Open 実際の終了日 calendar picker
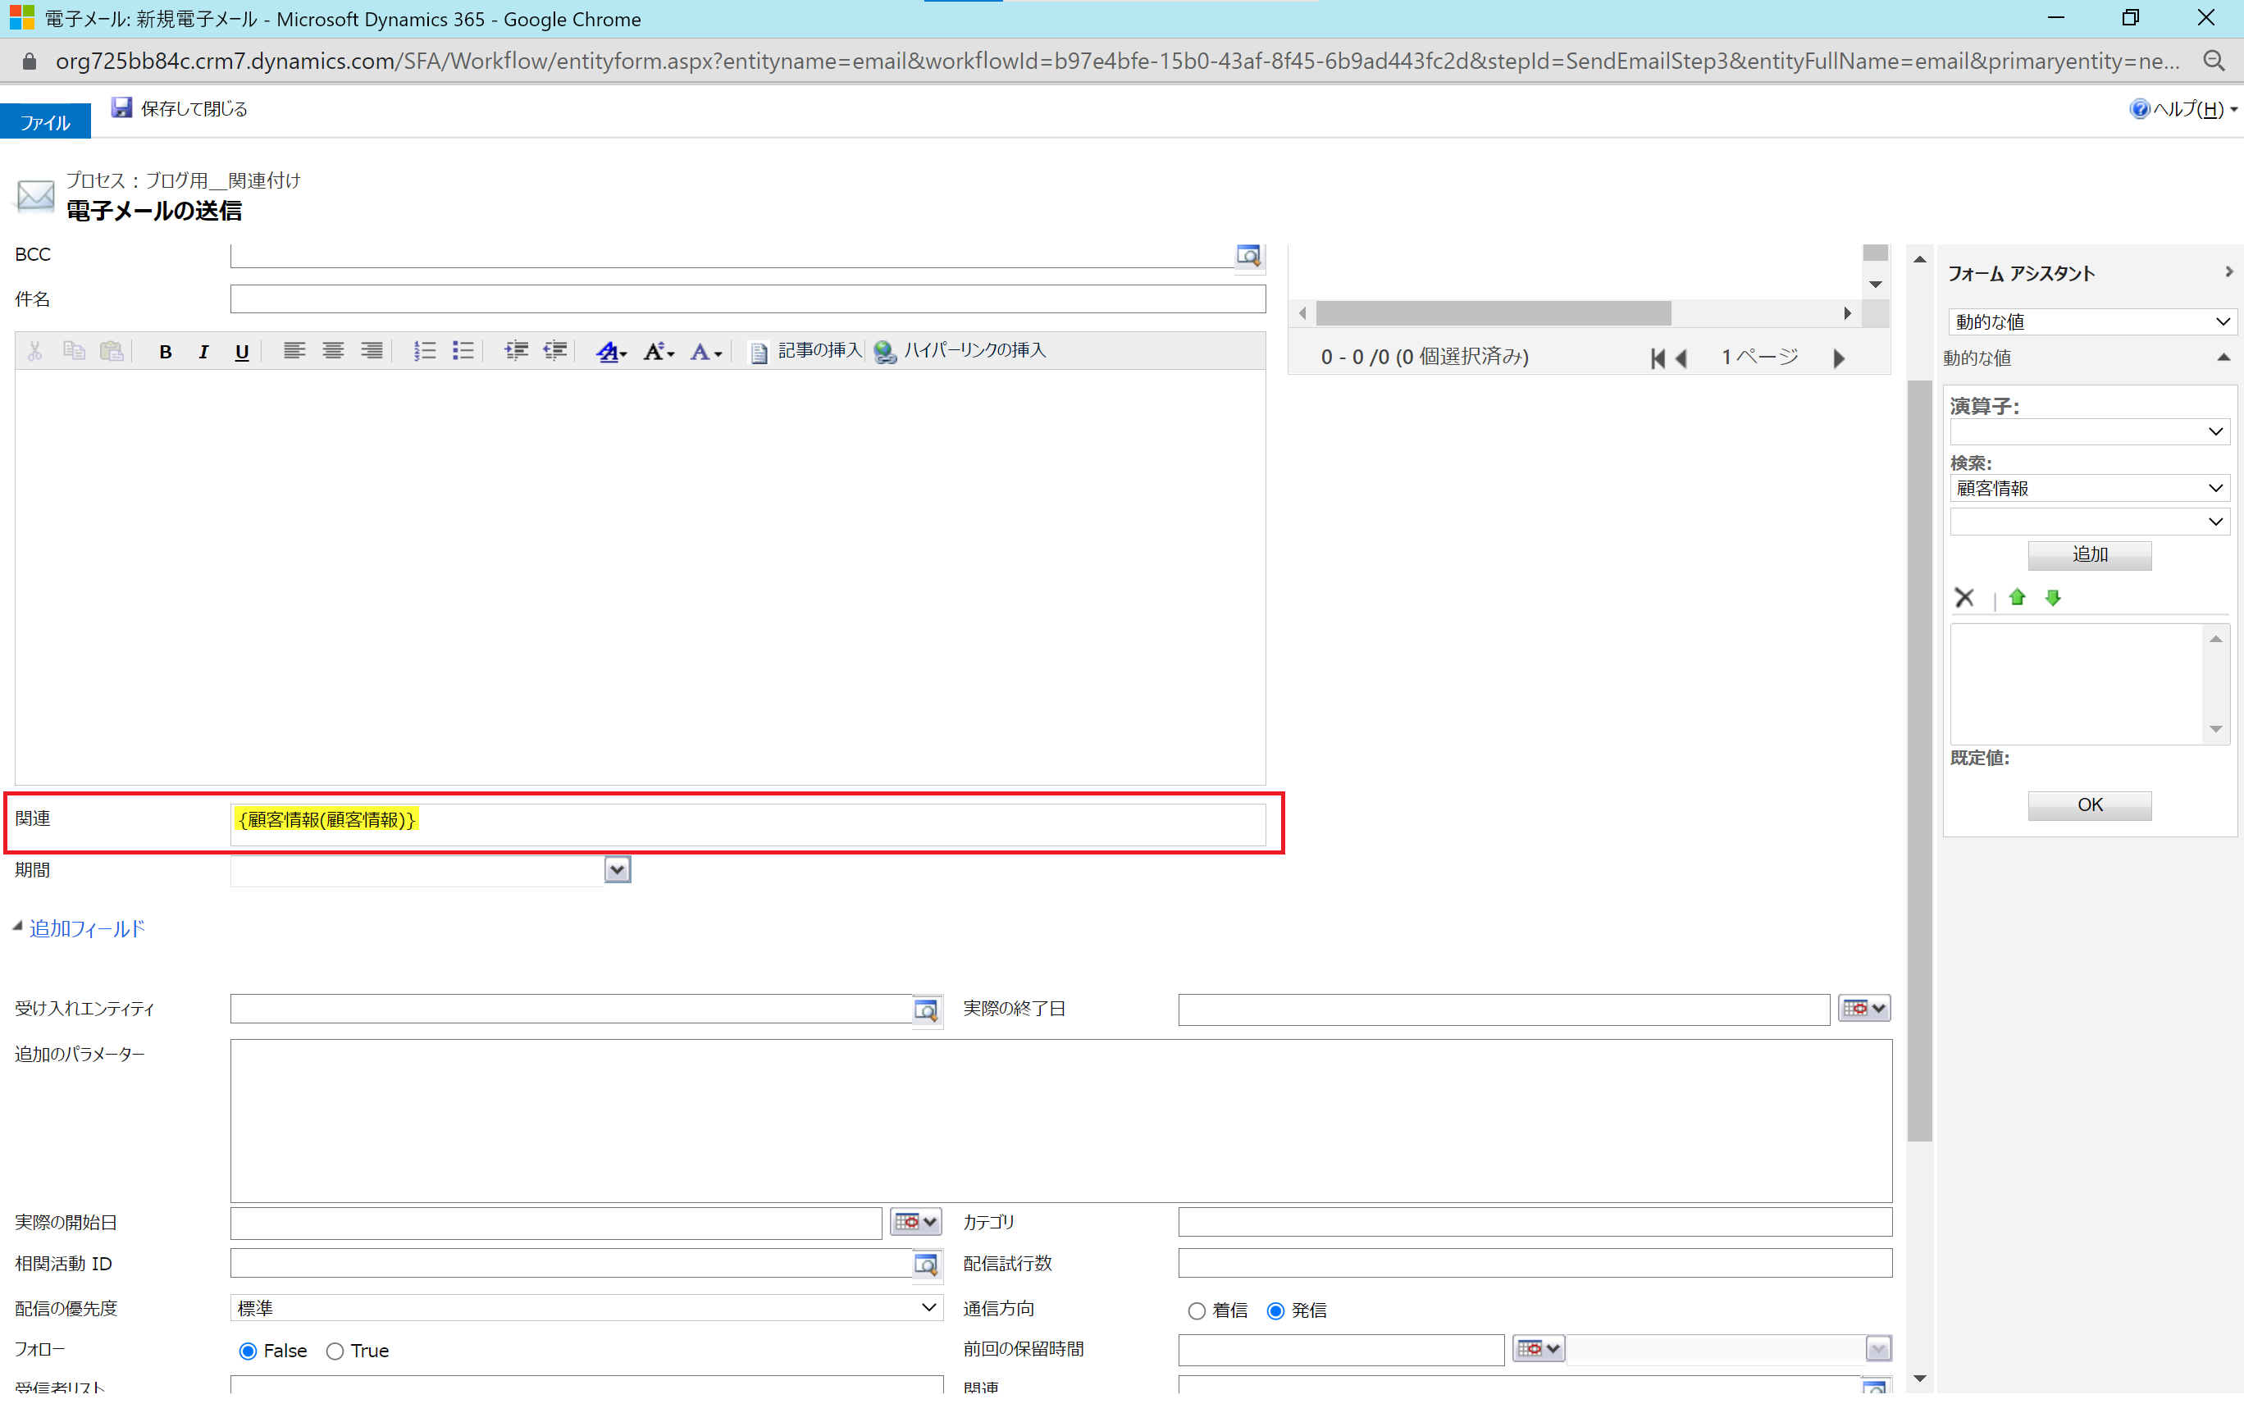Viewport: 2244px width, 1422px height. (x=1863, y=1008)
